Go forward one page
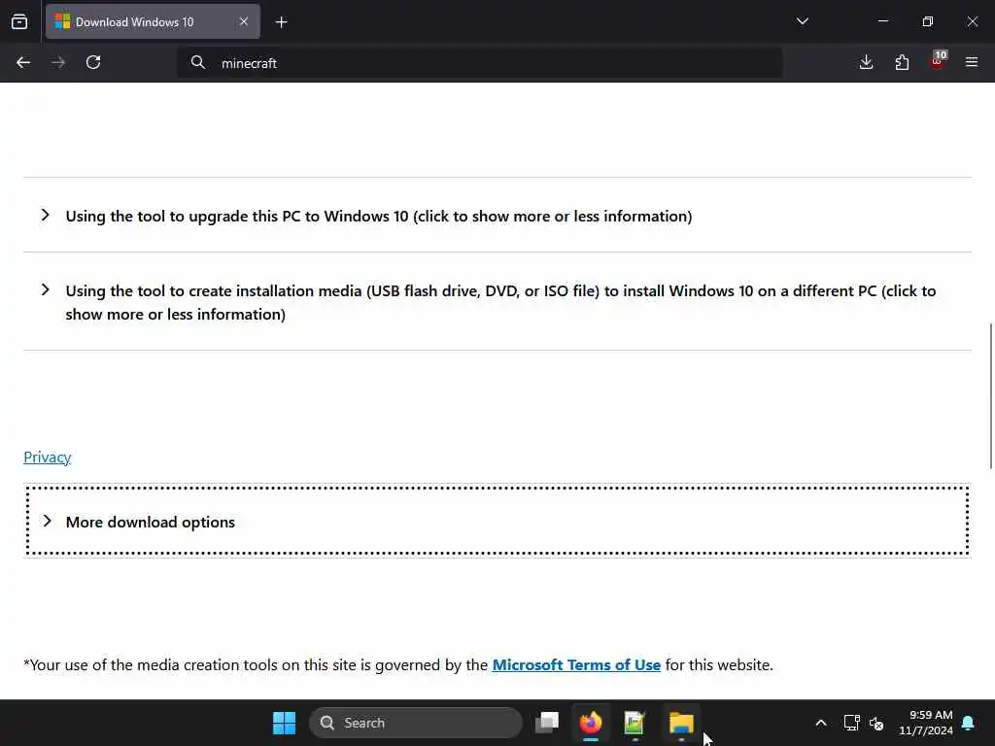 click(58, 62)
